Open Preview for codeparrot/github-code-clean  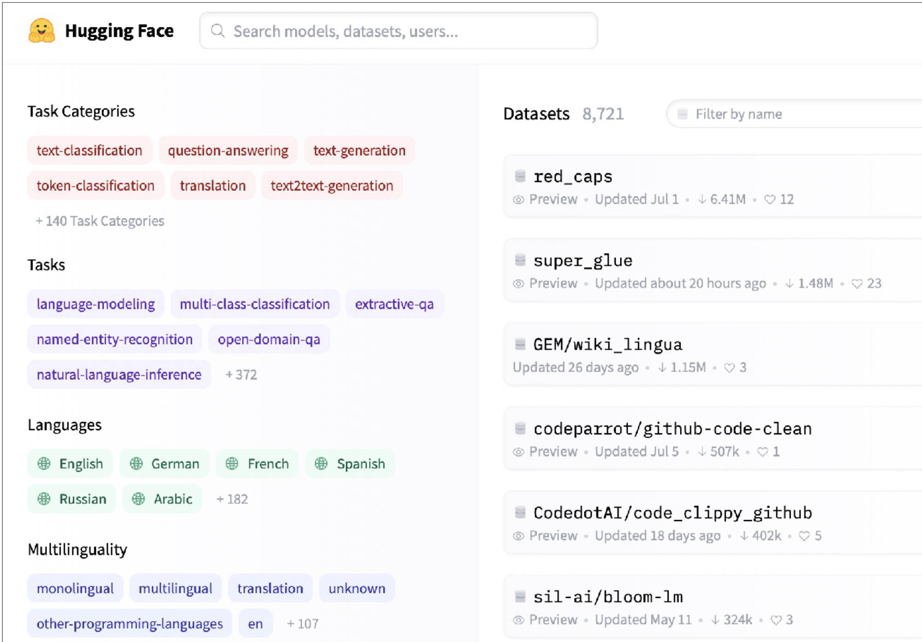[553, 452]
